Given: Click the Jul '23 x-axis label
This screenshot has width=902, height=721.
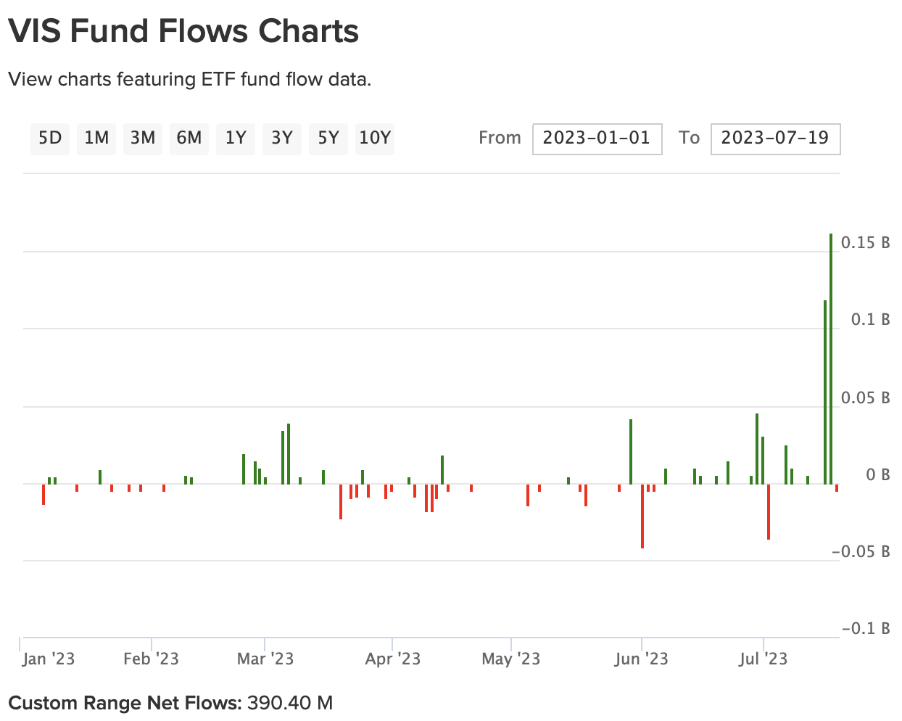Looking at the screenshot, I should click(763, 659).
